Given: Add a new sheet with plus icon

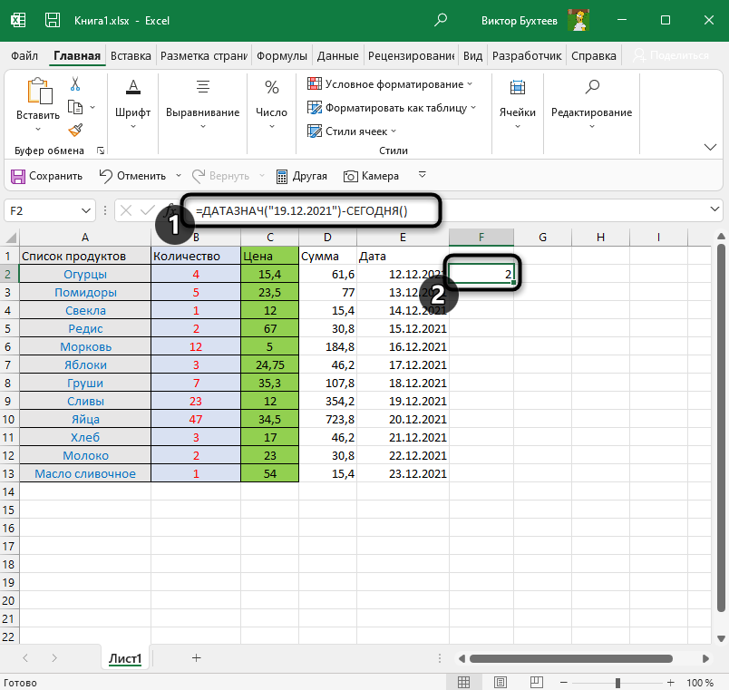Looking at the screenshot, I should point(196,658).
